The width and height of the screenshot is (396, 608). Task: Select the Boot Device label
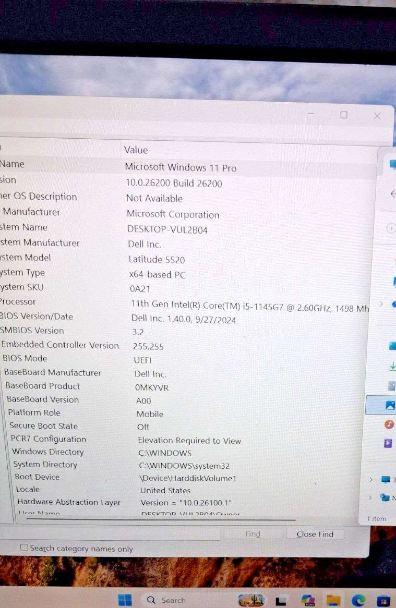pyautogui.click(x=37, y=477)
